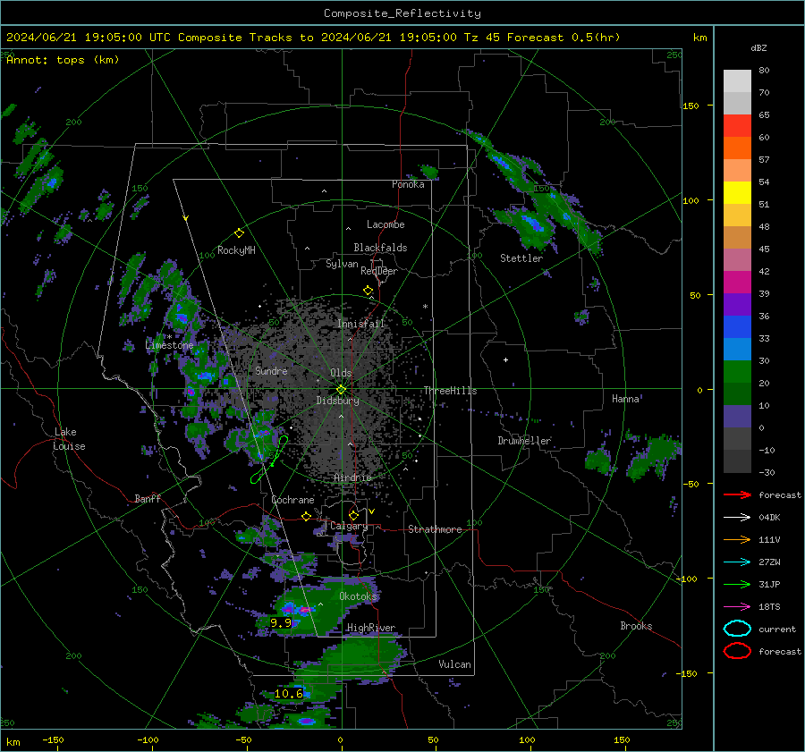This screenshot has width=805, height=752.
Task: Select the magenta 18TS arrow in the legend
Action: (737, 607)
